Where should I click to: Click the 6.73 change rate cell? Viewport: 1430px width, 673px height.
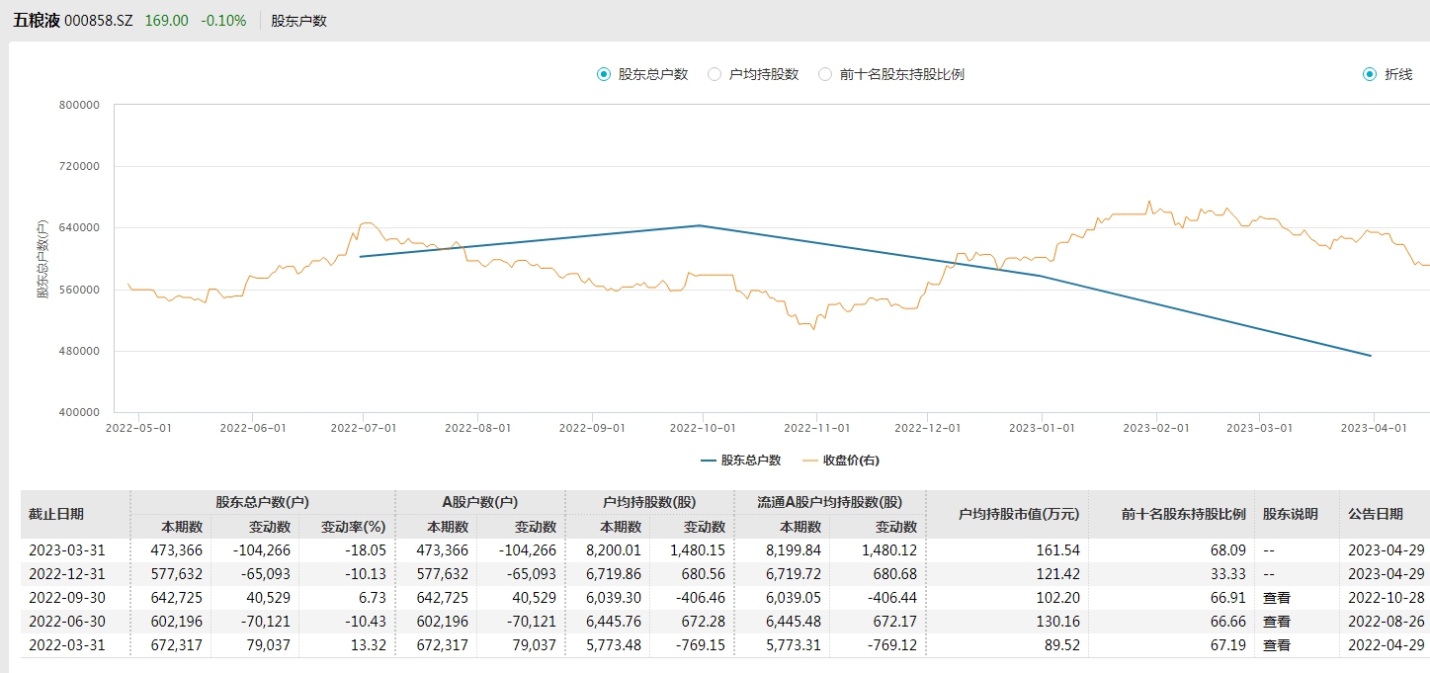373,598
